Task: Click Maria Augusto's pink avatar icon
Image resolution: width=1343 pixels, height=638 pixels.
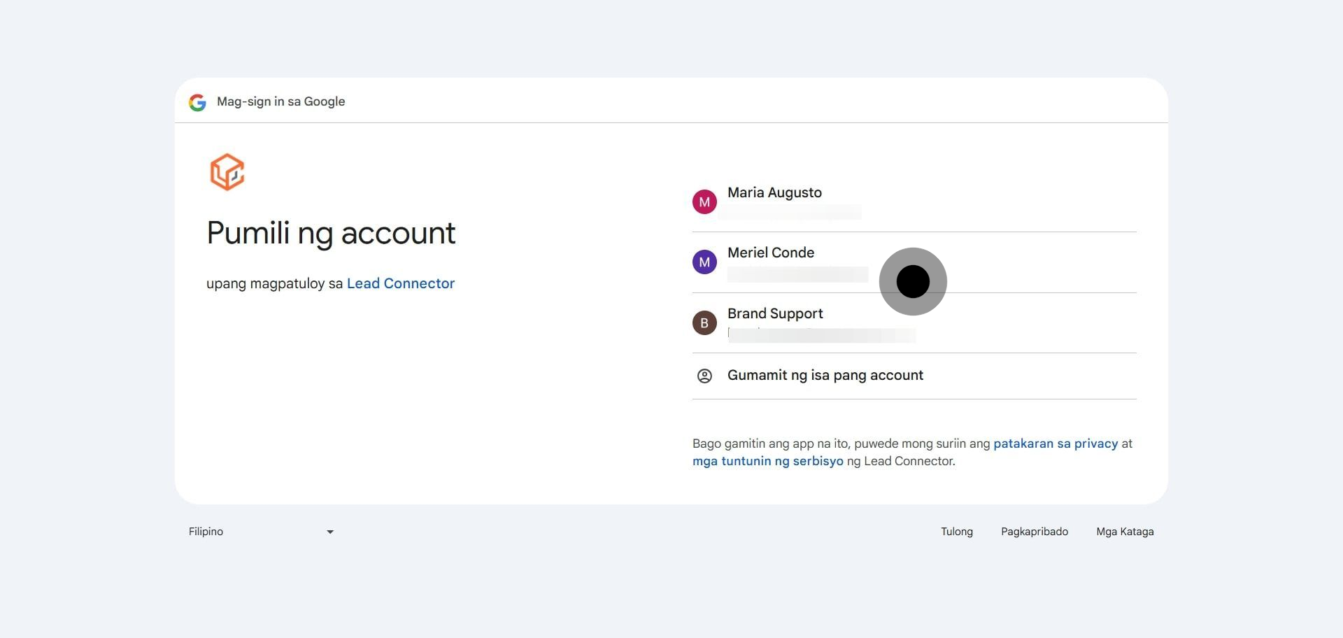Action: point(704,202)
